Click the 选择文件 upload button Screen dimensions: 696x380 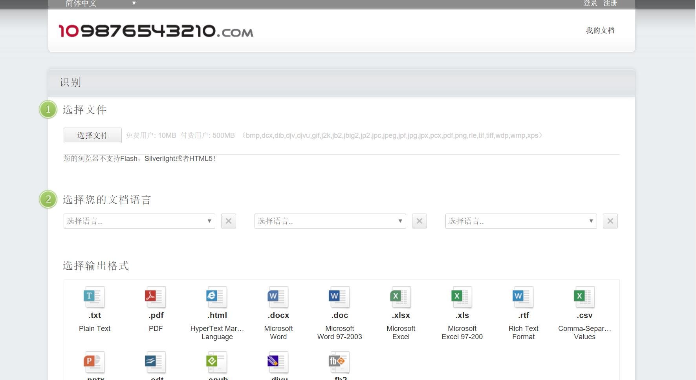[x=93, y=135]
